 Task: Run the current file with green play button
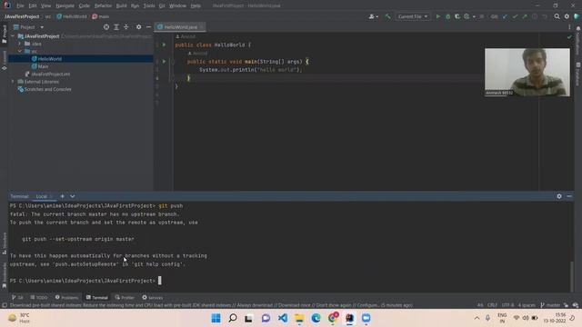[438, 16]
